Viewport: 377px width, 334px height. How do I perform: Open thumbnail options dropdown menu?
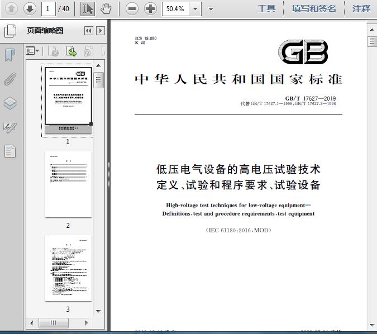click(x=32, y=51)
